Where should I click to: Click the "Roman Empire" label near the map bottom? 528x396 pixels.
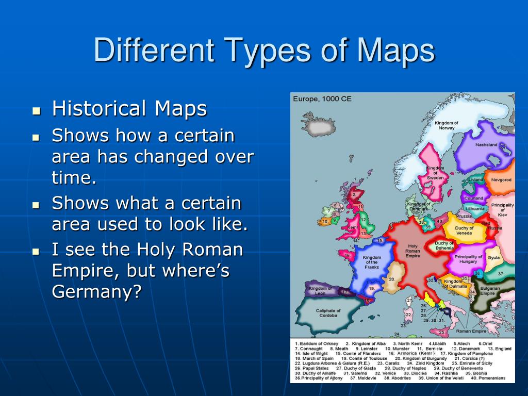(x=471, y=331)
